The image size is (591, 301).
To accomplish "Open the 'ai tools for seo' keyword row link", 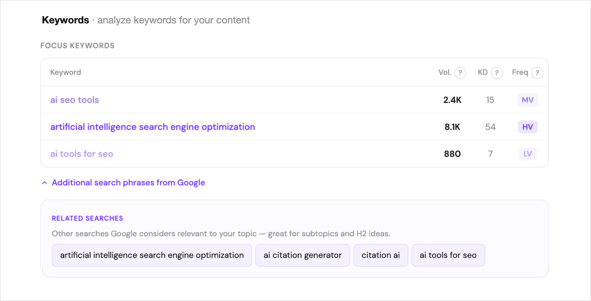I will 82,154.
